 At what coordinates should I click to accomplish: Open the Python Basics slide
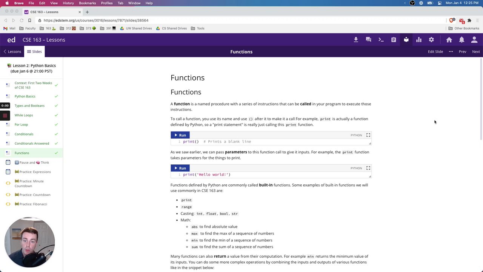coord(31,96)
